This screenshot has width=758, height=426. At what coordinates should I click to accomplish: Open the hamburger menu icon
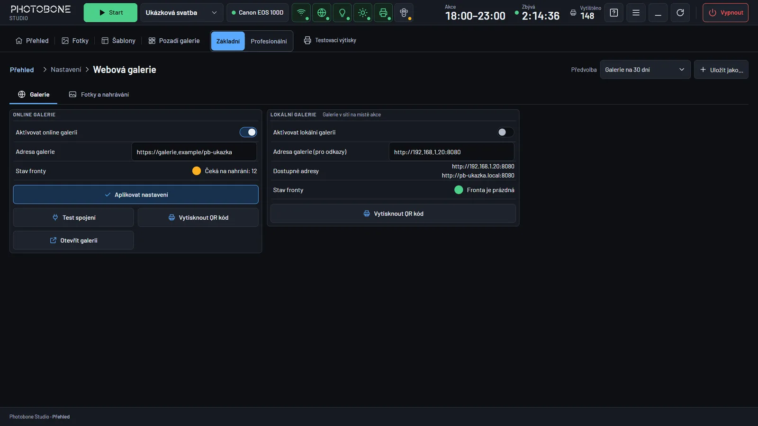tap(636, 13)
